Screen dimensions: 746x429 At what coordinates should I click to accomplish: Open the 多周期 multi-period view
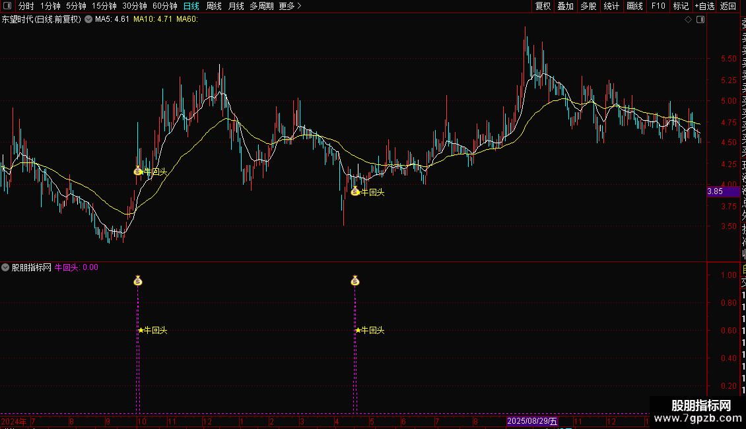[x=261, y=6]
